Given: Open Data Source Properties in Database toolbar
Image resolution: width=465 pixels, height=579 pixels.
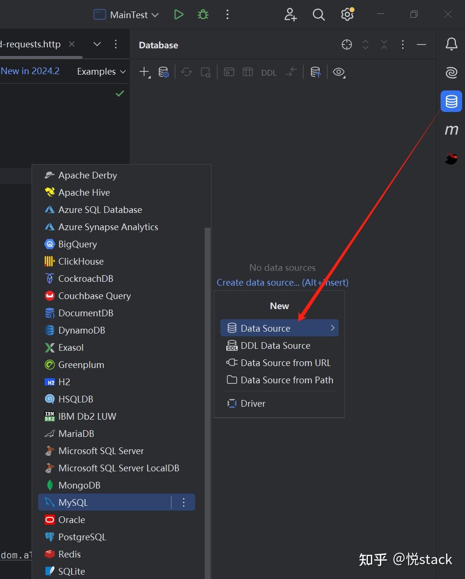Looking at the screenshot, I should click(x=164, y=72).
